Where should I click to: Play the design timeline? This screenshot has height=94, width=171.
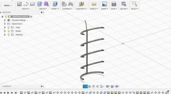8,93
